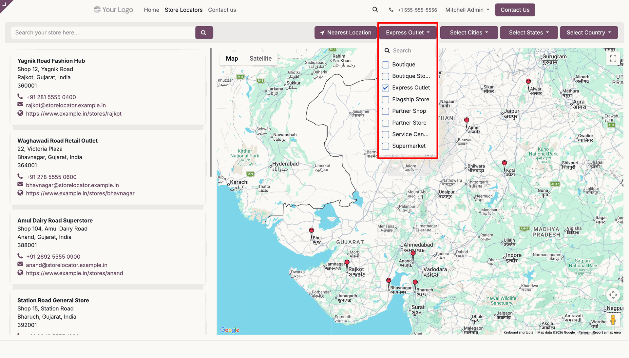Call +91 2692 5555 0900
629x358 pixels.
(x=53, y=256)
